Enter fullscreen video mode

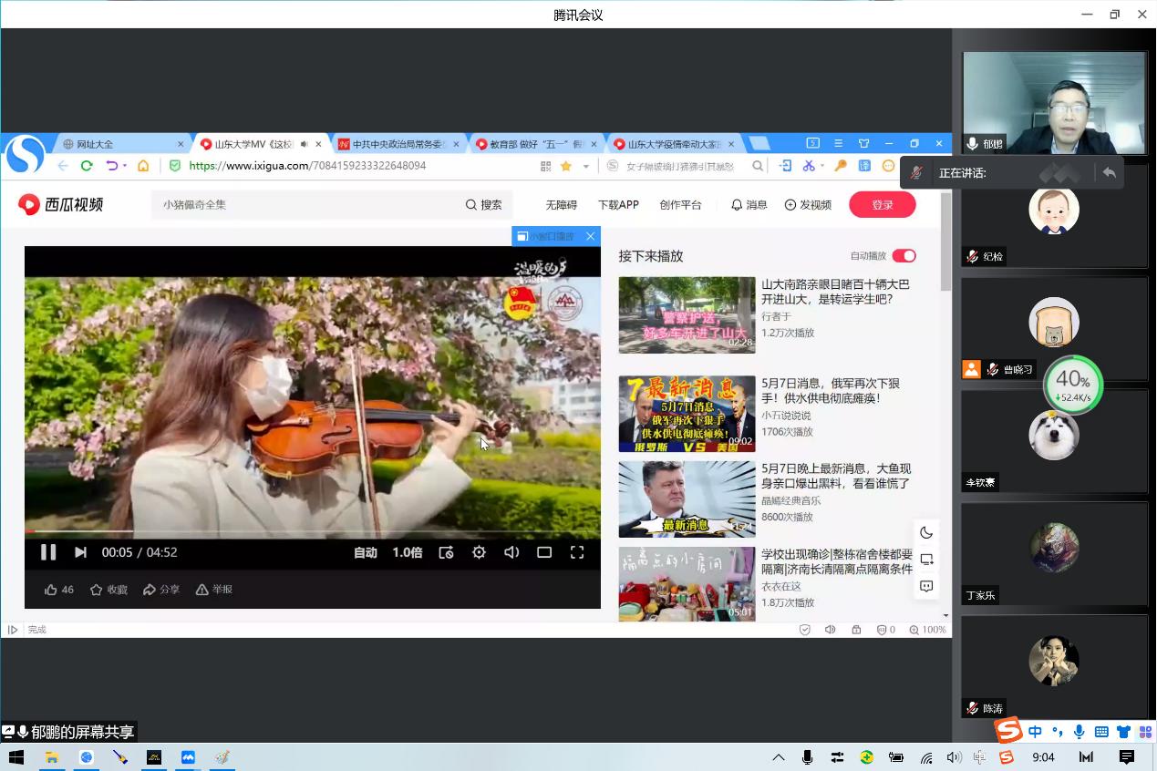pos(577,552)
